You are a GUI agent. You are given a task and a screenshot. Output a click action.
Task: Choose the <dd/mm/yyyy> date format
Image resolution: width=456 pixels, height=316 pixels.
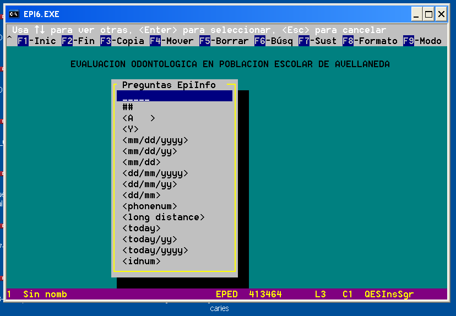pos(155,173)
